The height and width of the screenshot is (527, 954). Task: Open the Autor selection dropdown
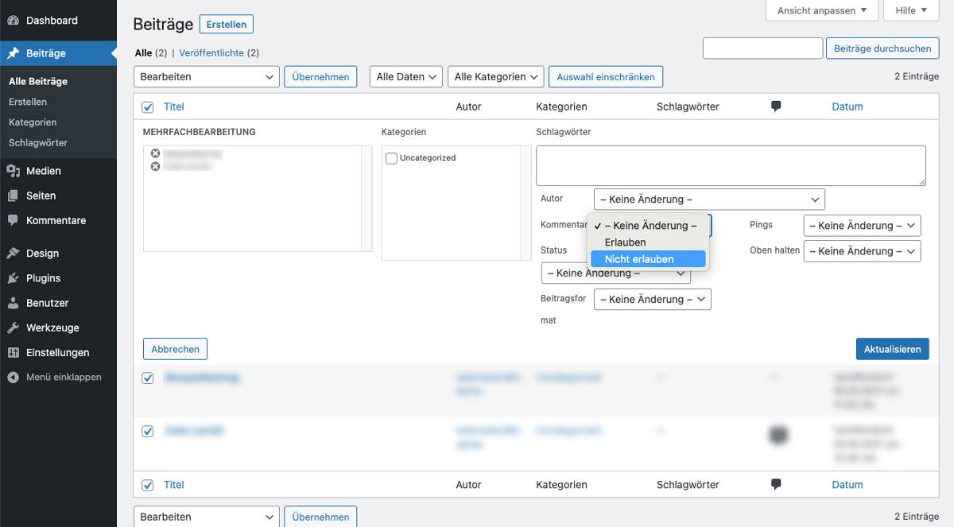tap(708, 199)
